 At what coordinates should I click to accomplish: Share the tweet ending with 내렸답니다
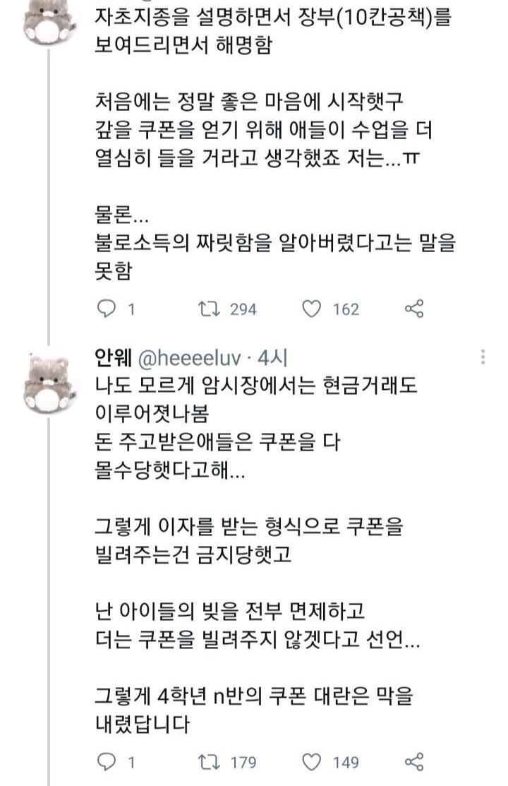click(x=414, y=761)
